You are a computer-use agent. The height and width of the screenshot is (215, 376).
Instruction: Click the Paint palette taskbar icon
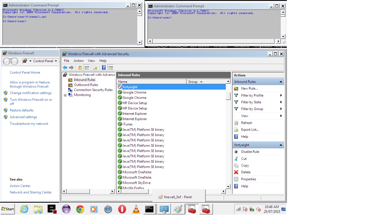178,209
